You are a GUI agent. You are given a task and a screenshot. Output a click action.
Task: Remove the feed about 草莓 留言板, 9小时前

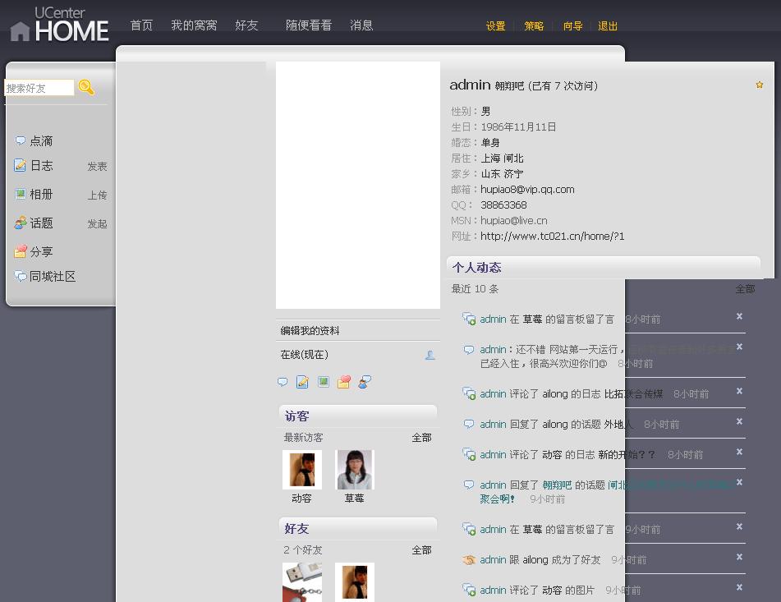point(739,526)
